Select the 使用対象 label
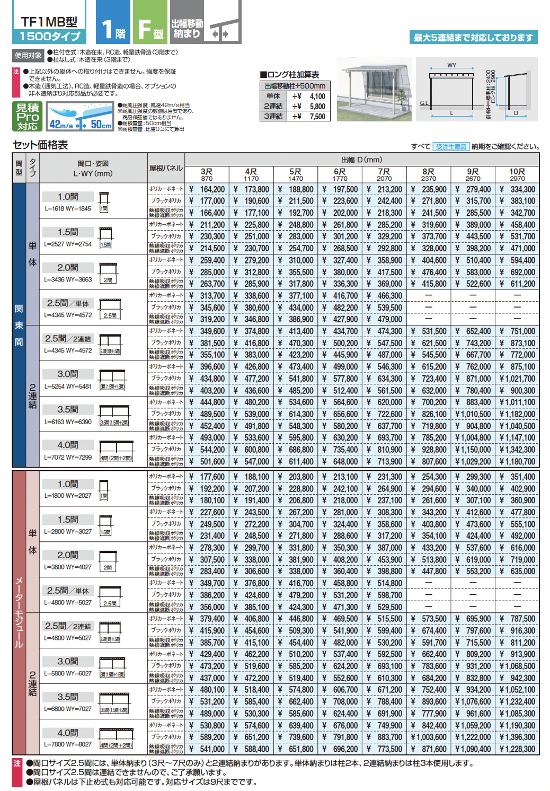Screen dimensions: 550x791 (x=28, y=56)
